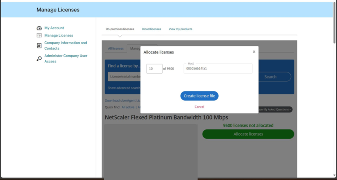Click the All active quick find link
337x180 pixels.
(128, 107)
